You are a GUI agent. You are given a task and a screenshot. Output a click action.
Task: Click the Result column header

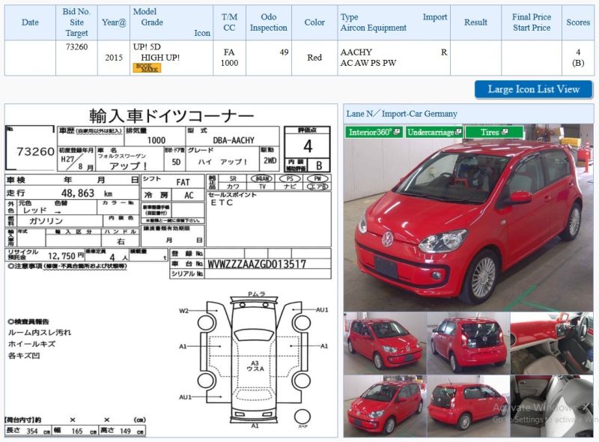point(475,22)
